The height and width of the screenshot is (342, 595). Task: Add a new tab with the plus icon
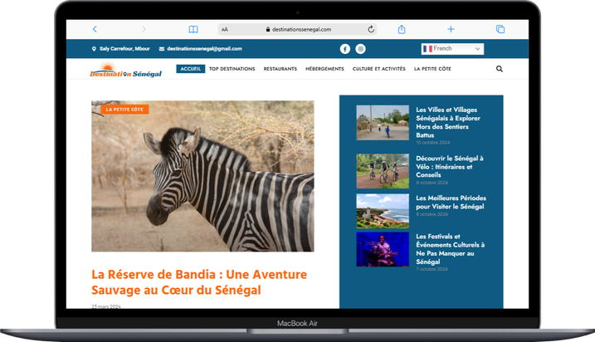point(451,29)
